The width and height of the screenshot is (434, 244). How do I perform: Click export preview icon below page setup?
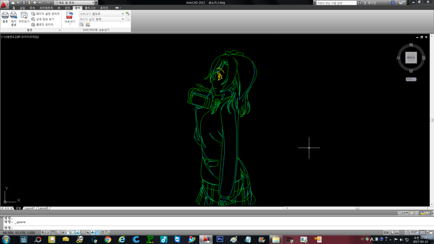pos(82,24)
